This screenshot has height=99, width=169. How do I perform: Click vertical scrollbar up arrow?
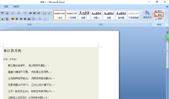click(x=167, y=32)
